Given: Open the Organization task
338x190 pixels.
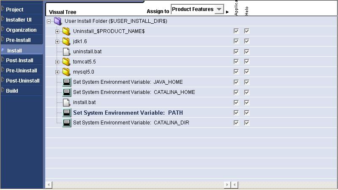Looking at the screenshot, I should tap(21, 30).
